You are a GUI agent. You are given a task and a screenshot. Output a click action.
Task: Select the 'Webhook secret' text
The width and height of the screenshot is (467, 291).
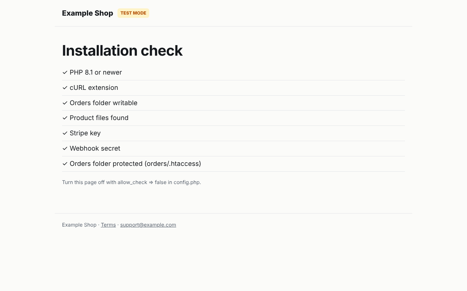pos(95,148)
